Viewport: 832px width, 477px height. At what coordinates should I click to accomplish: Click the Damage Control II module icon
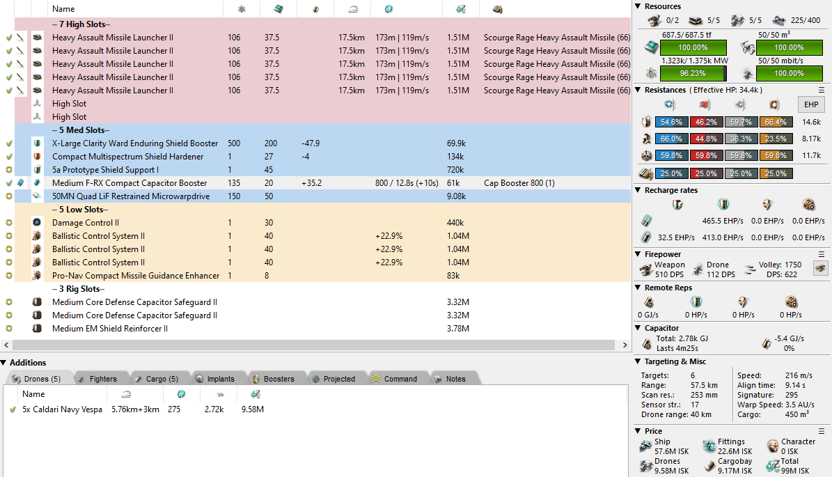click(x=37, y=222)
